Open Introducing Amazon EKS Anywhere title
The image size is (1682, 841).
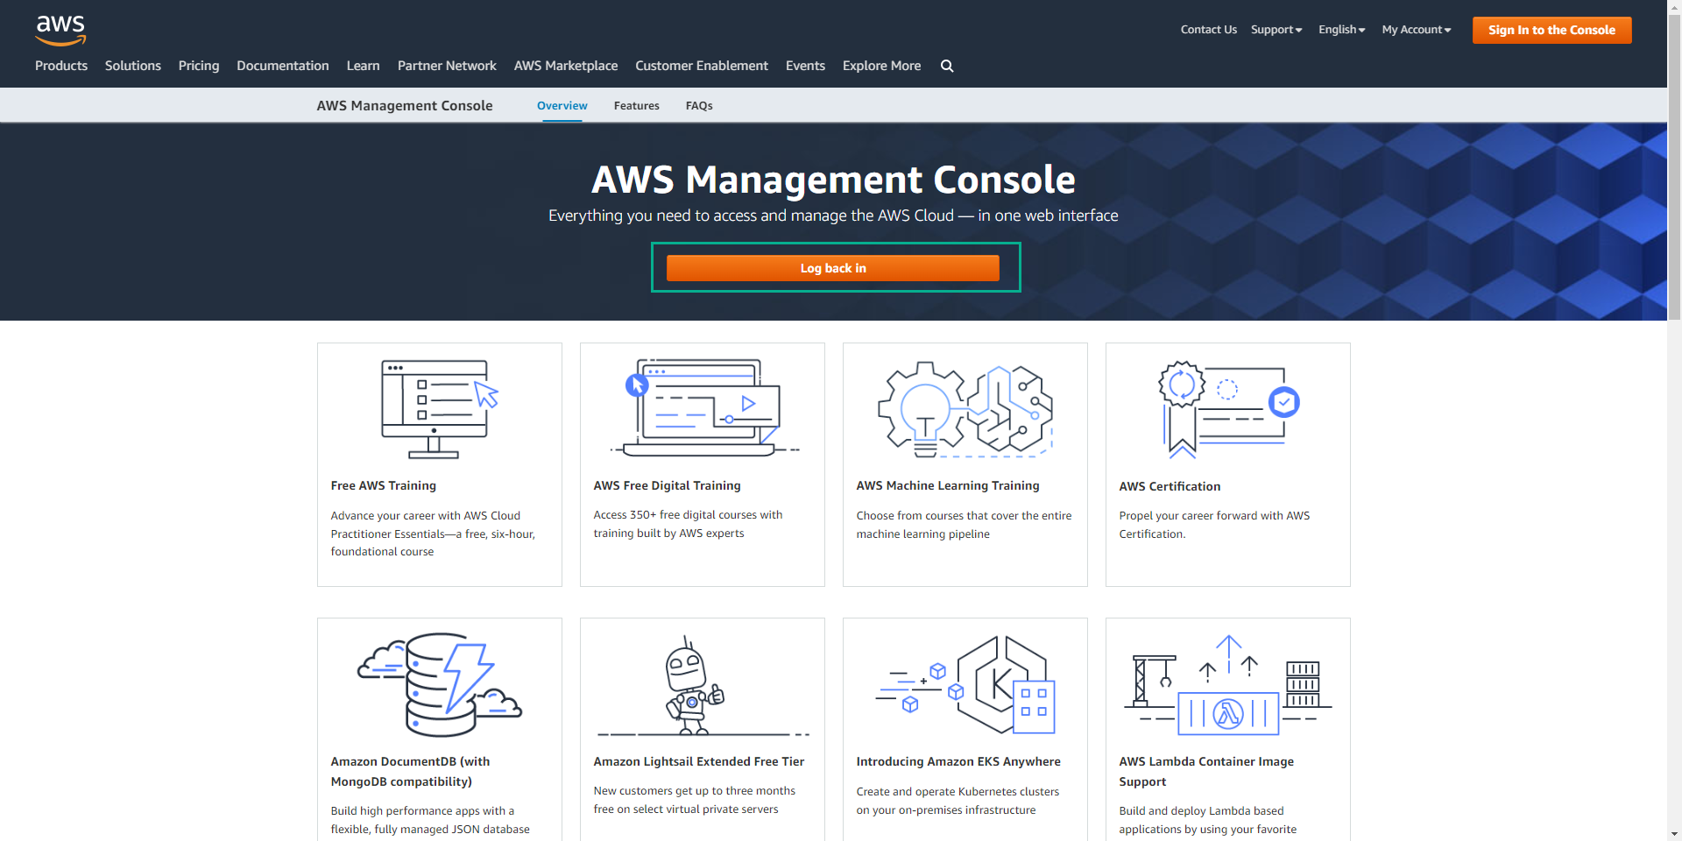[958, 761]
